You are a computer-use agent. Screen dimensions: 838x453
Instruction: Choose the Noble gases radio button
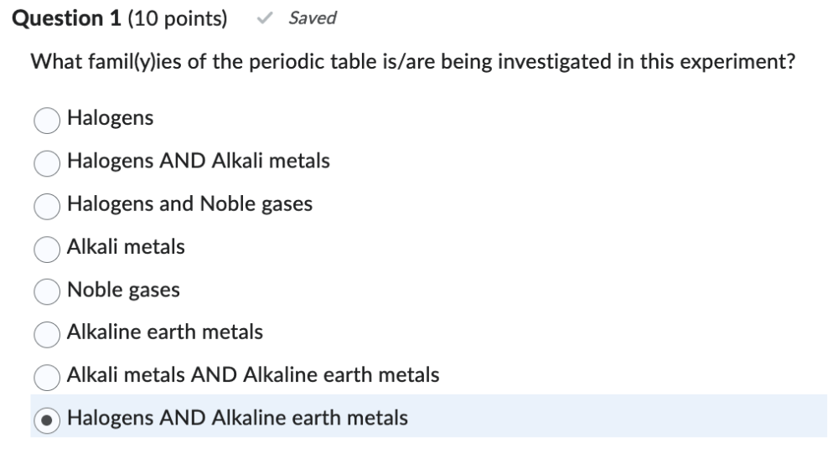point(47,291)
